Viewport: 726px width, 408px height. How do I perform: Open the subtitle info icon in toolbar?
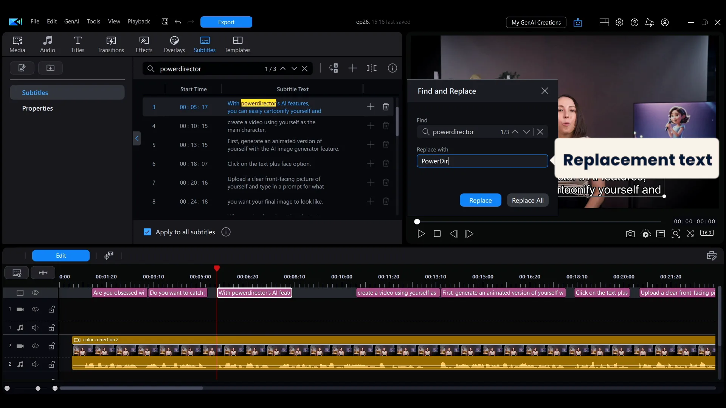(392, 68)
